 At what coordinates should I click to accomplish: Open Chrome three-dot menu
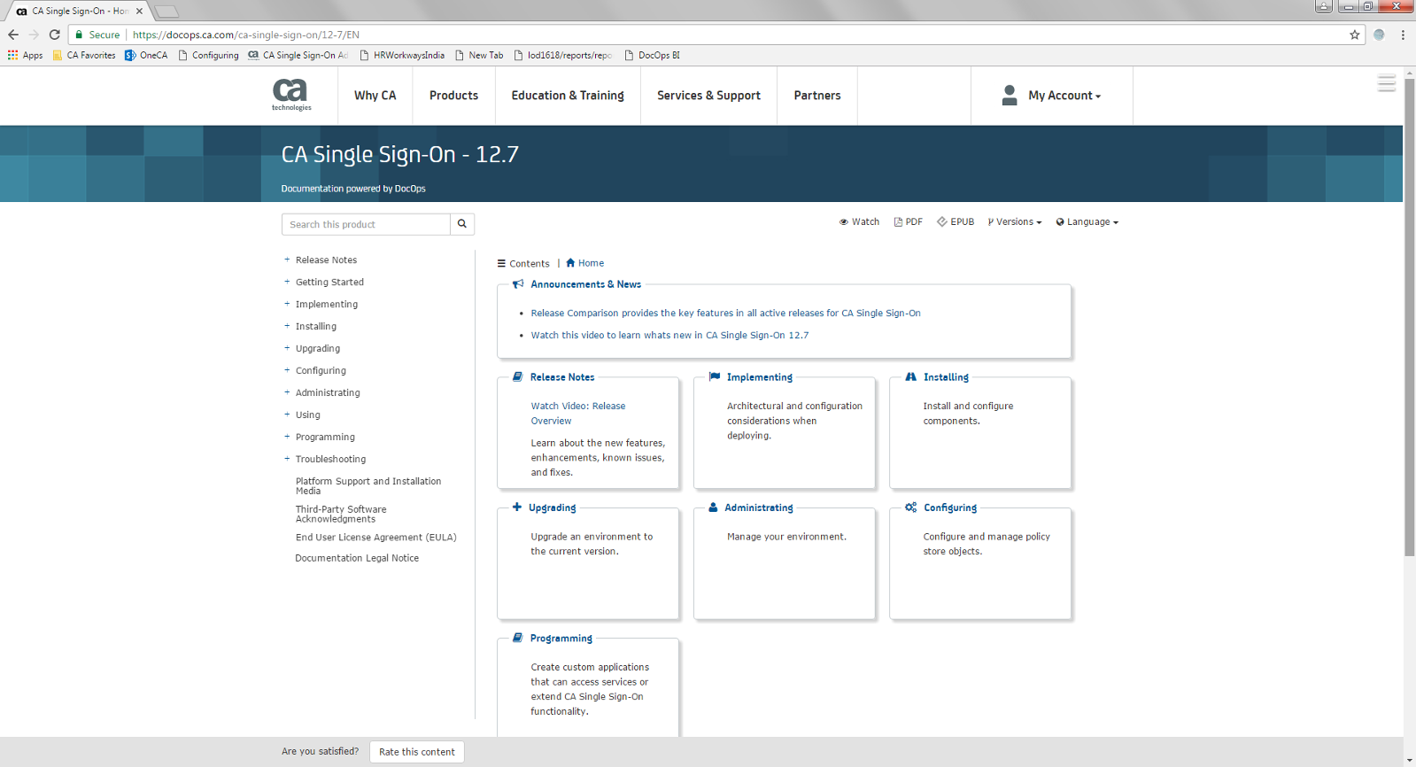pos(1403,35)
